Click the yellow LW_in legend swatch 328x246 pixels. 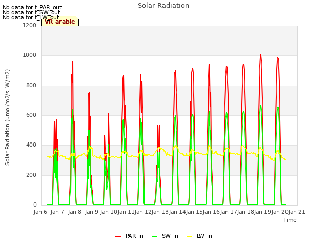189,237
